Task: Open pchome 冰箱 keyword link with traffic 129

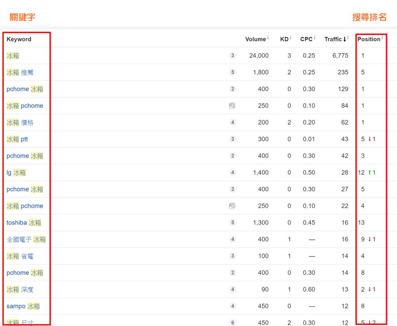Action: pyautogui.click(x=25, y=89)
